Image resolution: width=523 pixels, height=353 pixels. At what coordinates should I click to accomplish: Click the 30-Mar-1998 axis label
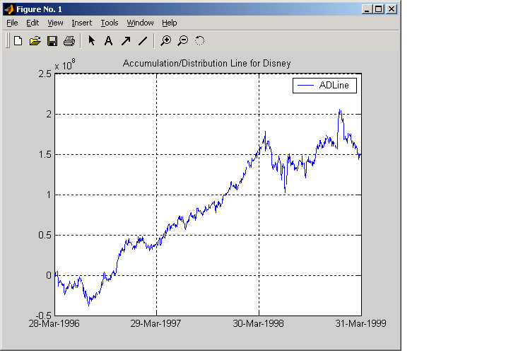click(x=258, y=323)
